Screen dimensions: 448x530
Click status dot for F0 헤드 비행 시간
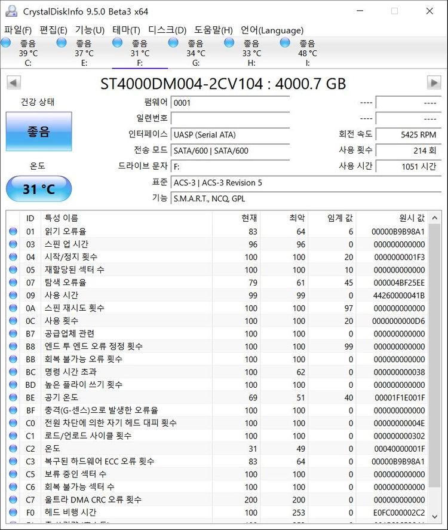point(13,513)
